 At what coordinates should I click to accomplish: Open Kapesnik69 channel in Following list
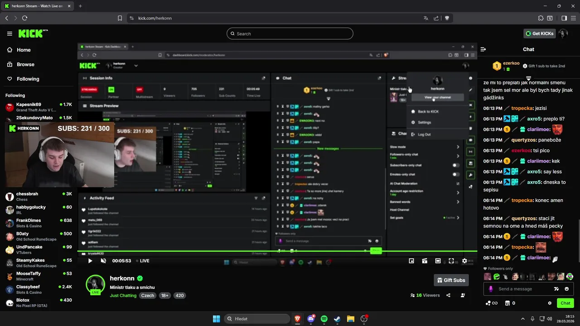click(39, 107)
